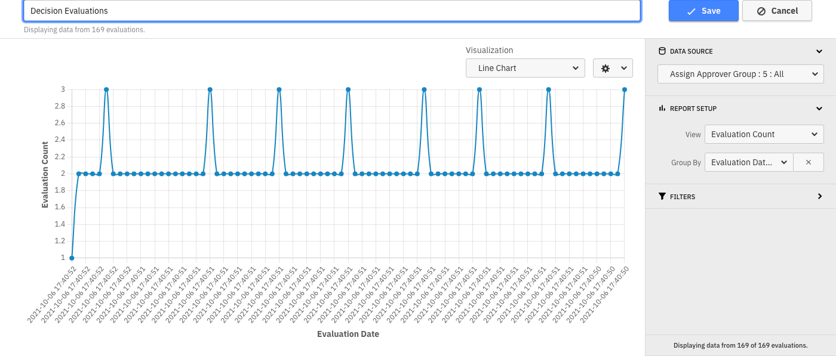Expand the Filters section

(x=819, y=196)
